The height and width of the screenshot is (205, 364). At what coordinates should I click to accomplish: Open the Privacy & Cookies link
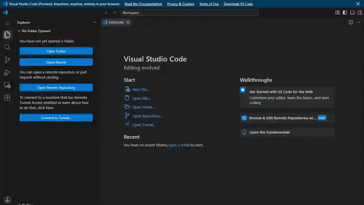pyautogui.click(x=181, y=4)
